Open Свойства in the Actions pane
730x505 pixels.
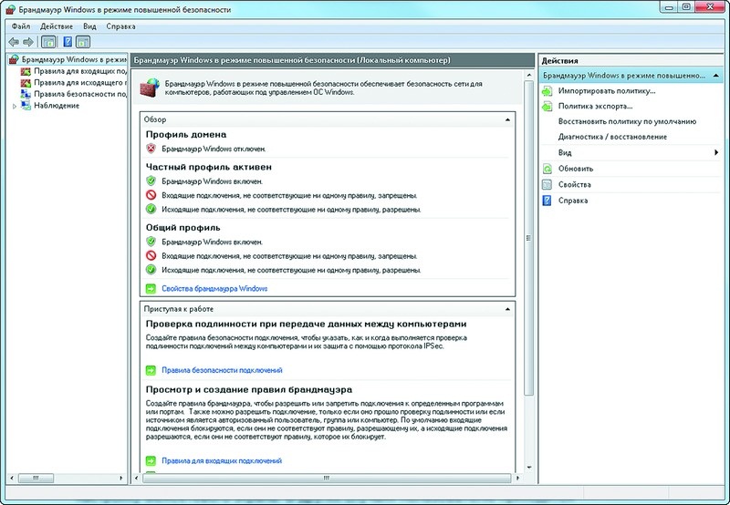pos(575,185)
